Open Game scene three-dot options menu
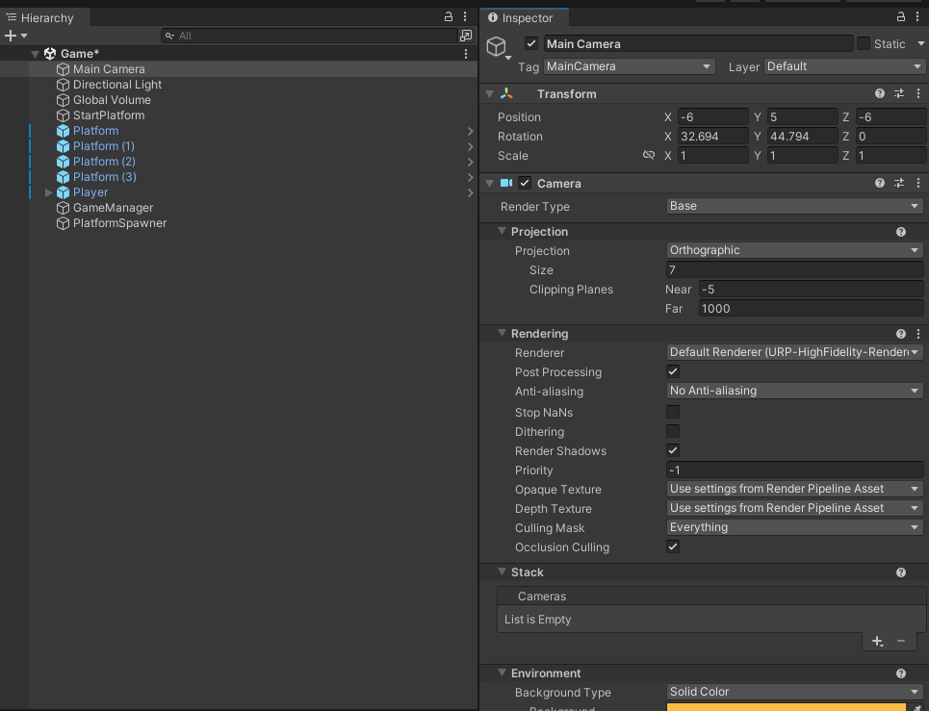This screenshot has height=711, width=929. point(467,54)
